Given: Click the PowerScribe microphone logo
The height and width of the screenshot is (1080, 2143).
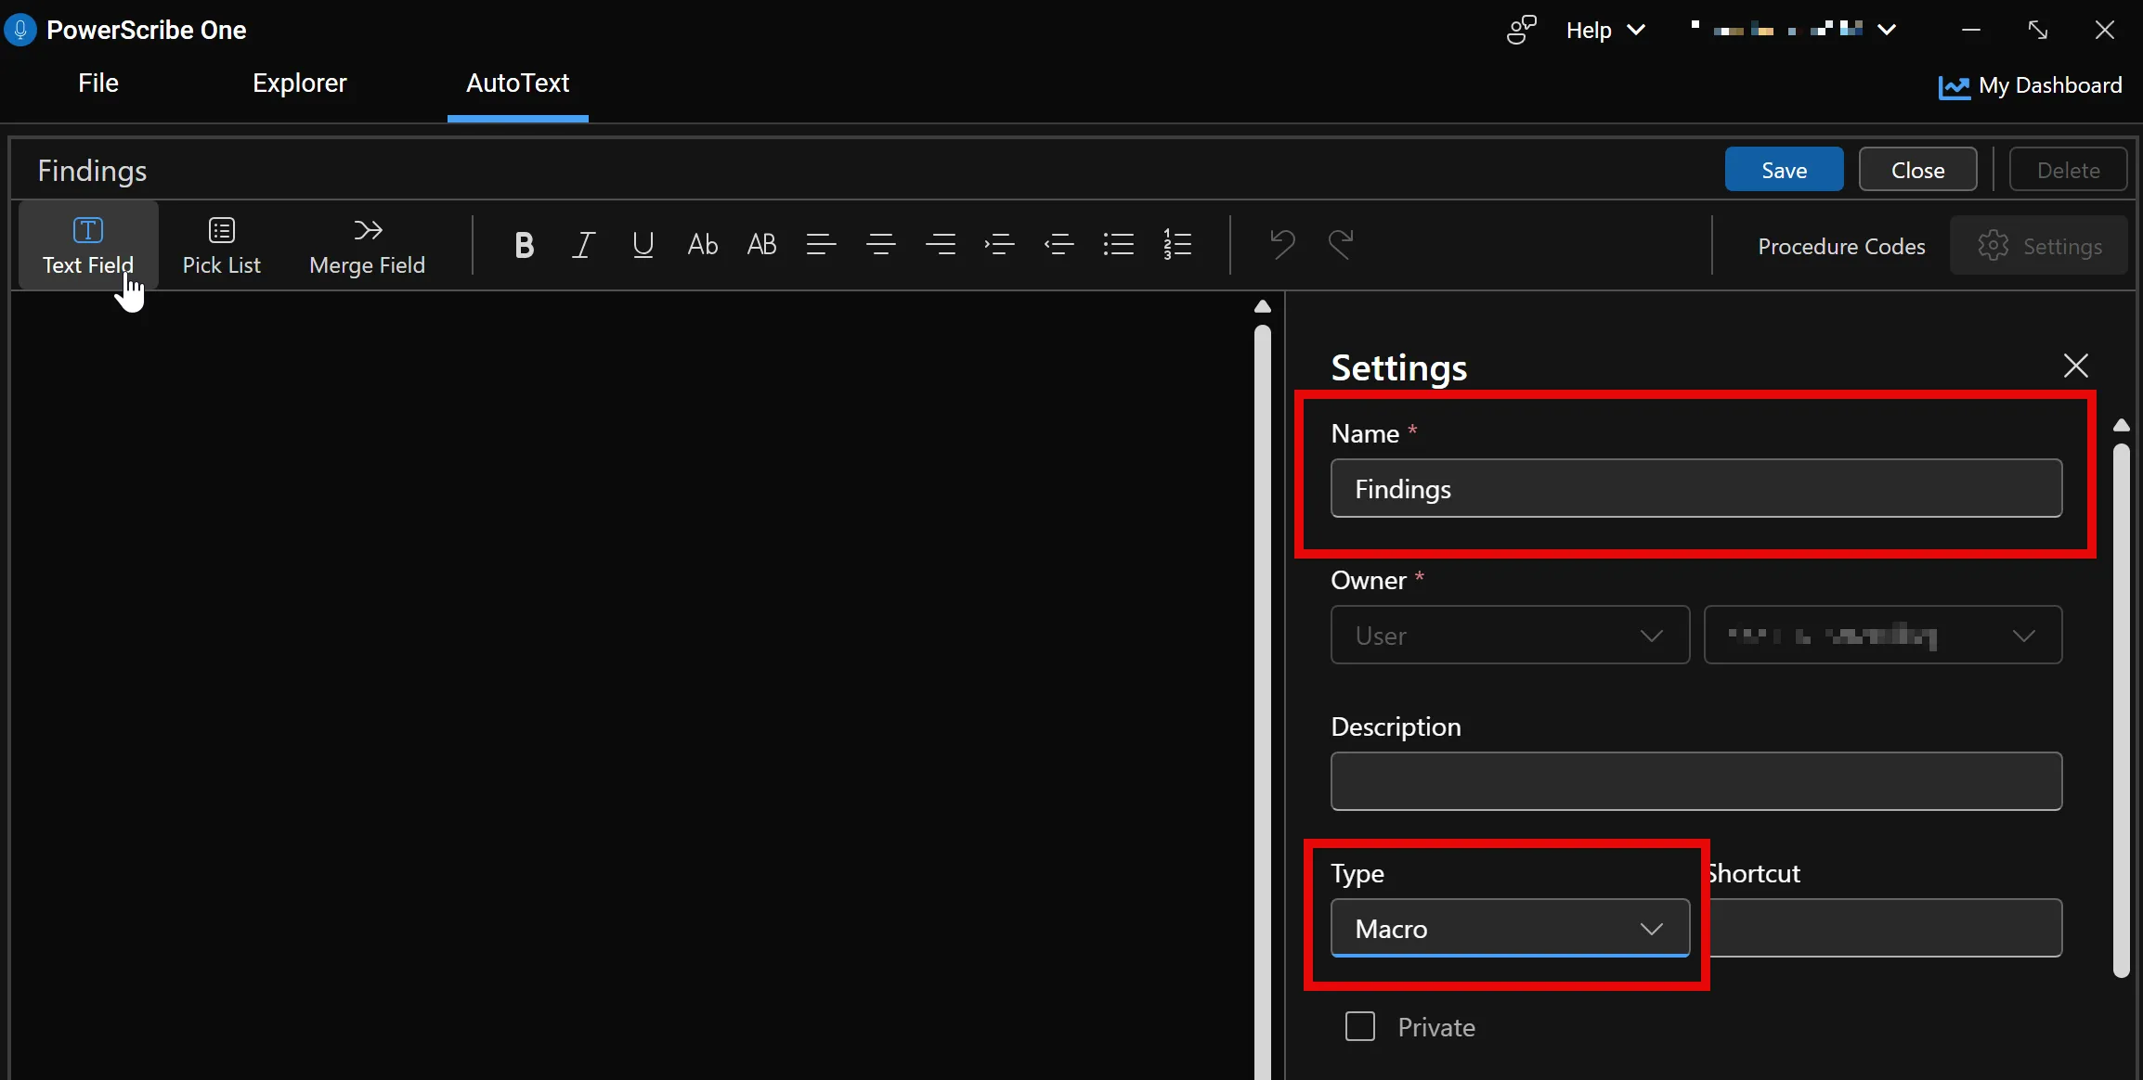Looking at the screenshot, I should coord(20,30).
